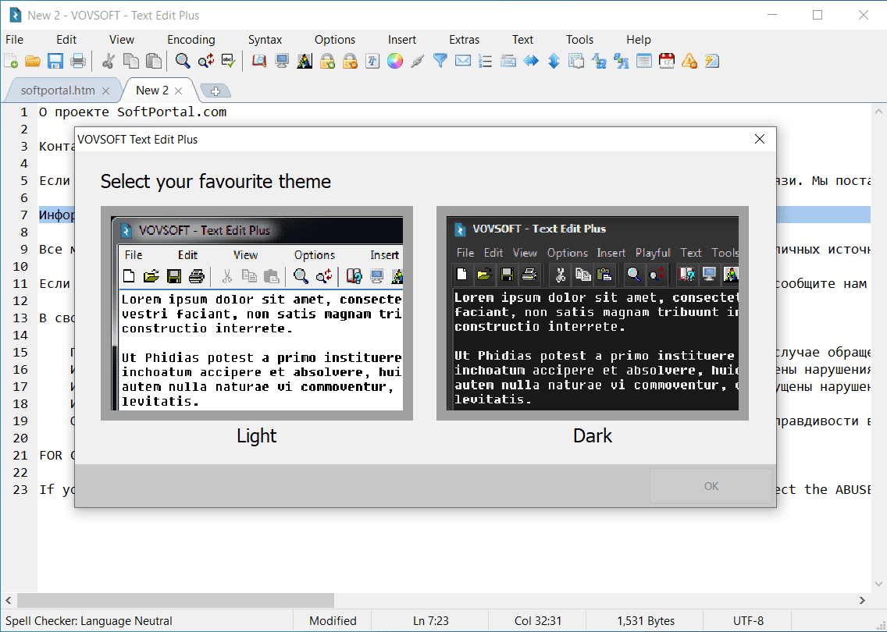Click Ln 7:23 in the status bar
Screen dimensions: 887x632
point(430,621)
